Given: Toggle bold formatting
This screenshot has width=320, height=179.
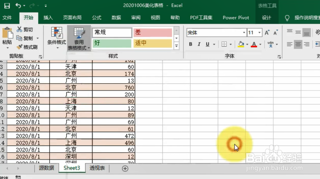Looking at the screenshot, I should (x=190, y=44).
